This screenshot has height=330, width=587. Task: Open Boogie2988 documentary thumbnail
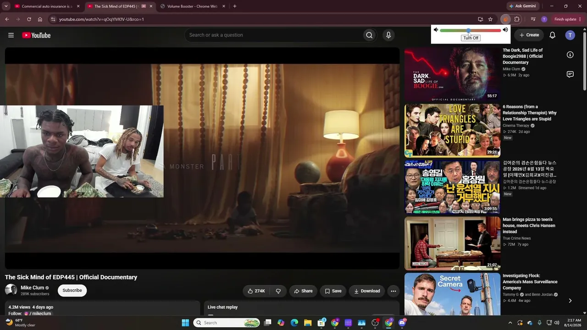pos(452,74)
